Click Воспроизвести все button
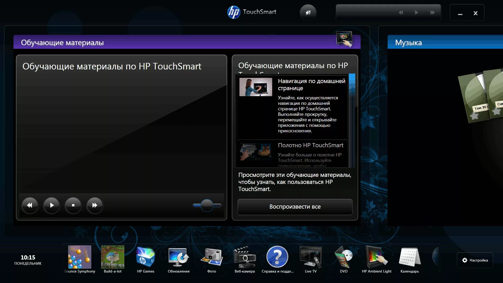Screen dimensions: 503x283 (295, 207)
